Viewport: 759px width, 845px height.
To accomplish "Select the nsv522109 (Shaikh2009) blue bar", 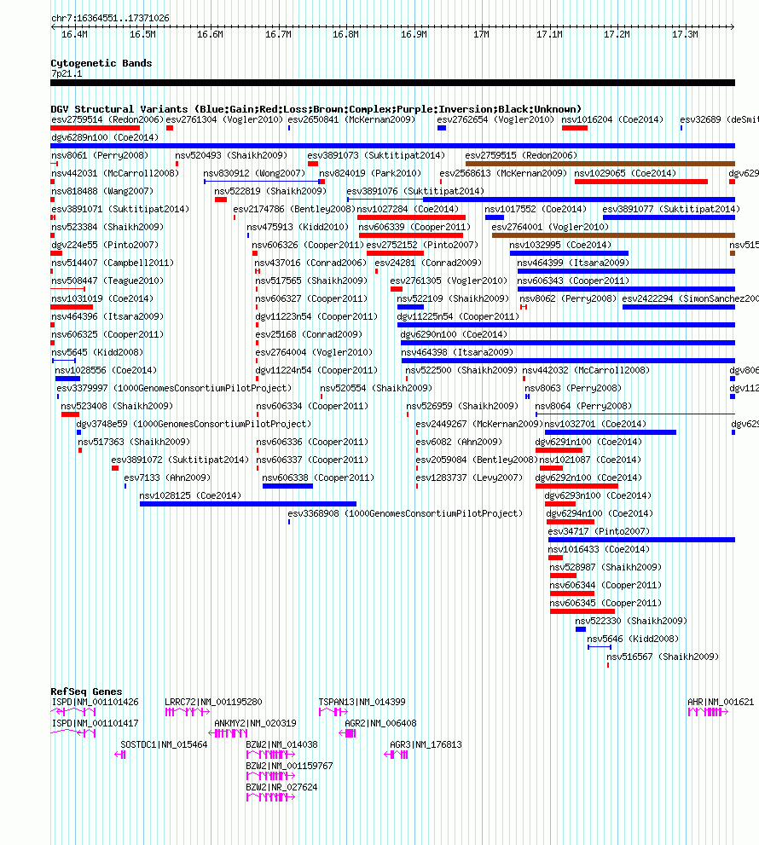I will click(x=410, y=307).
